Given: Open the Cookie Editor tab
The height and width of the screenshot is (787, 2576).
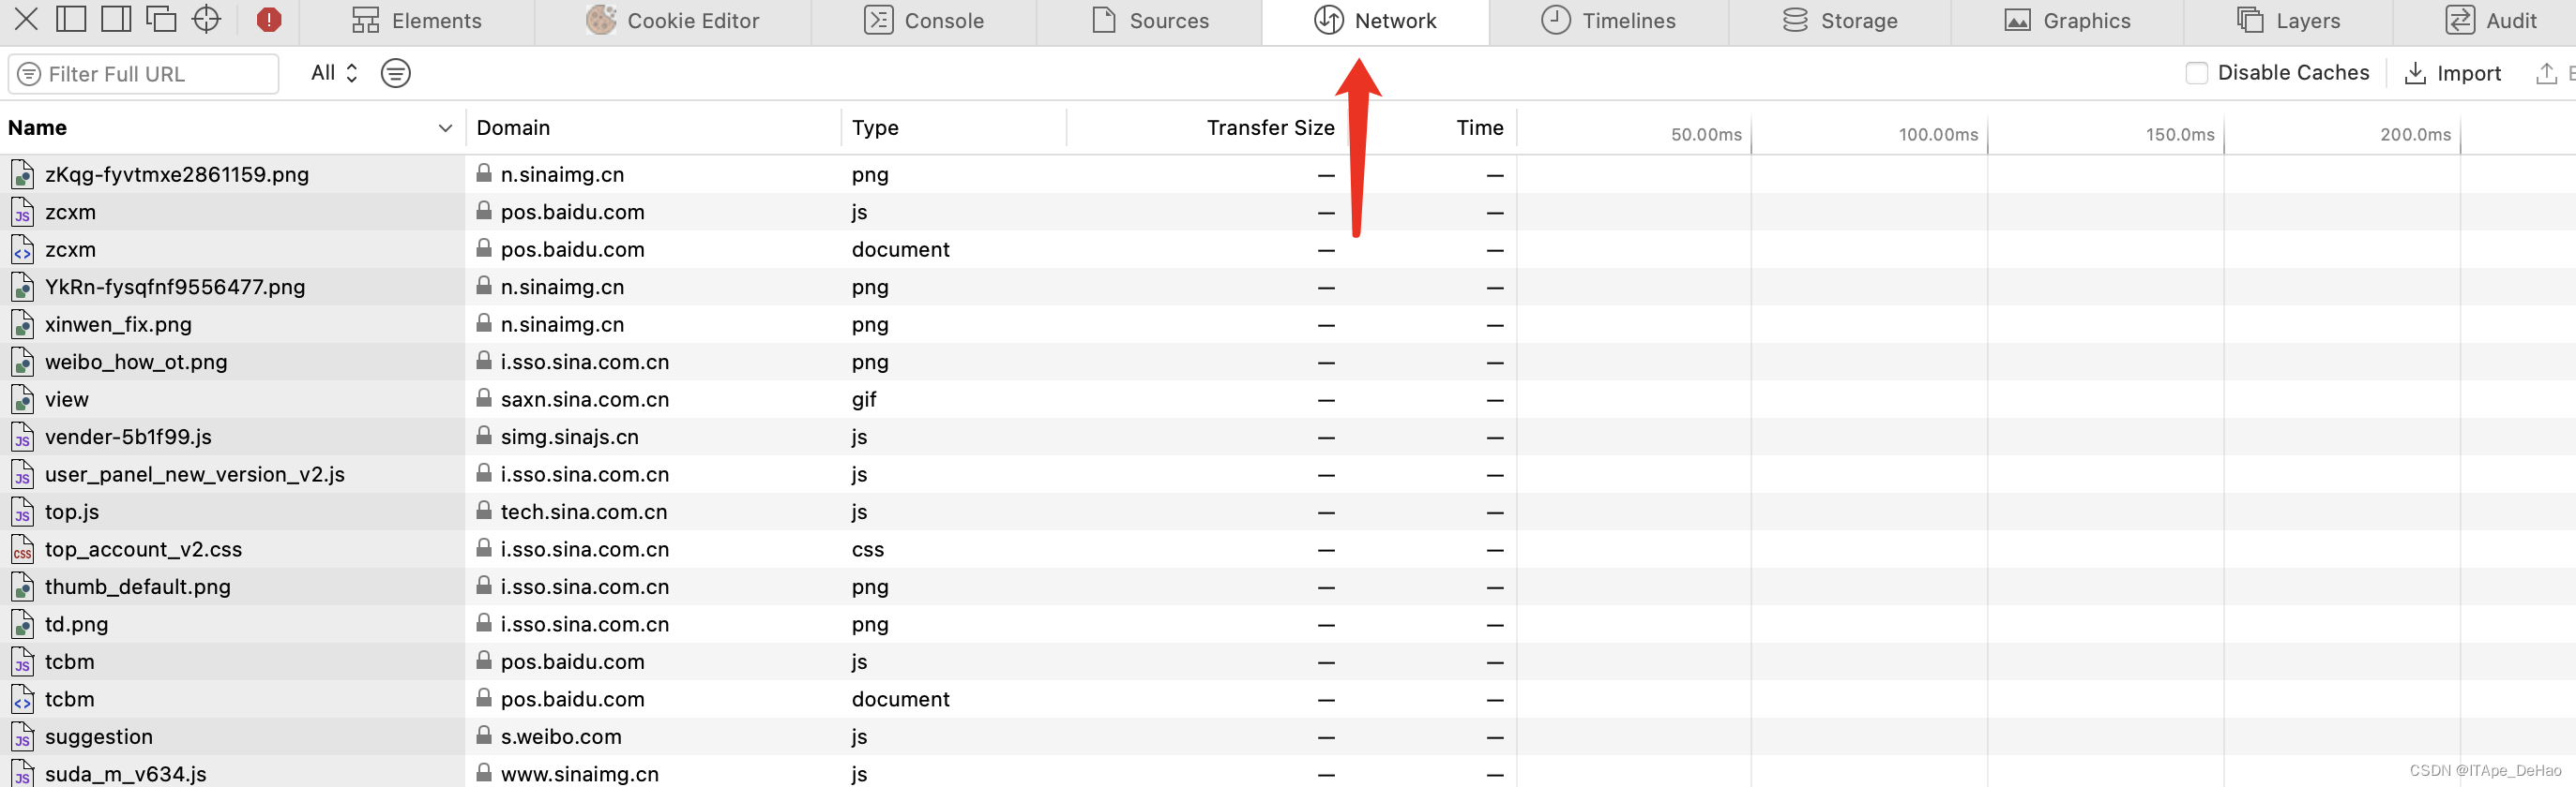Looking at the screenshot, I should [x=673, y=21].
